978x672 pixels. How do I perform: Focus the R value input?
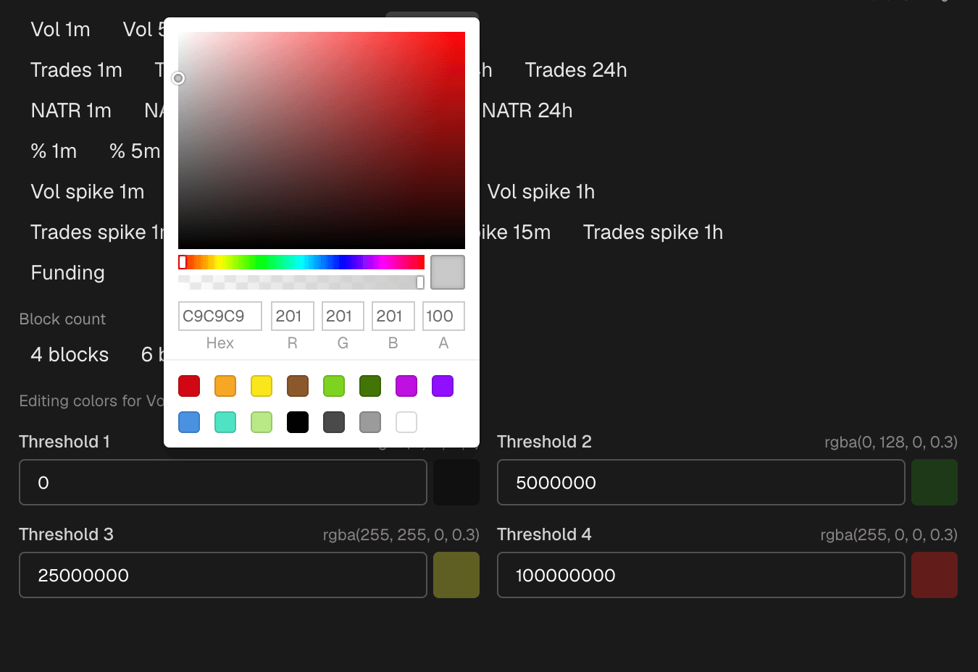293,316
